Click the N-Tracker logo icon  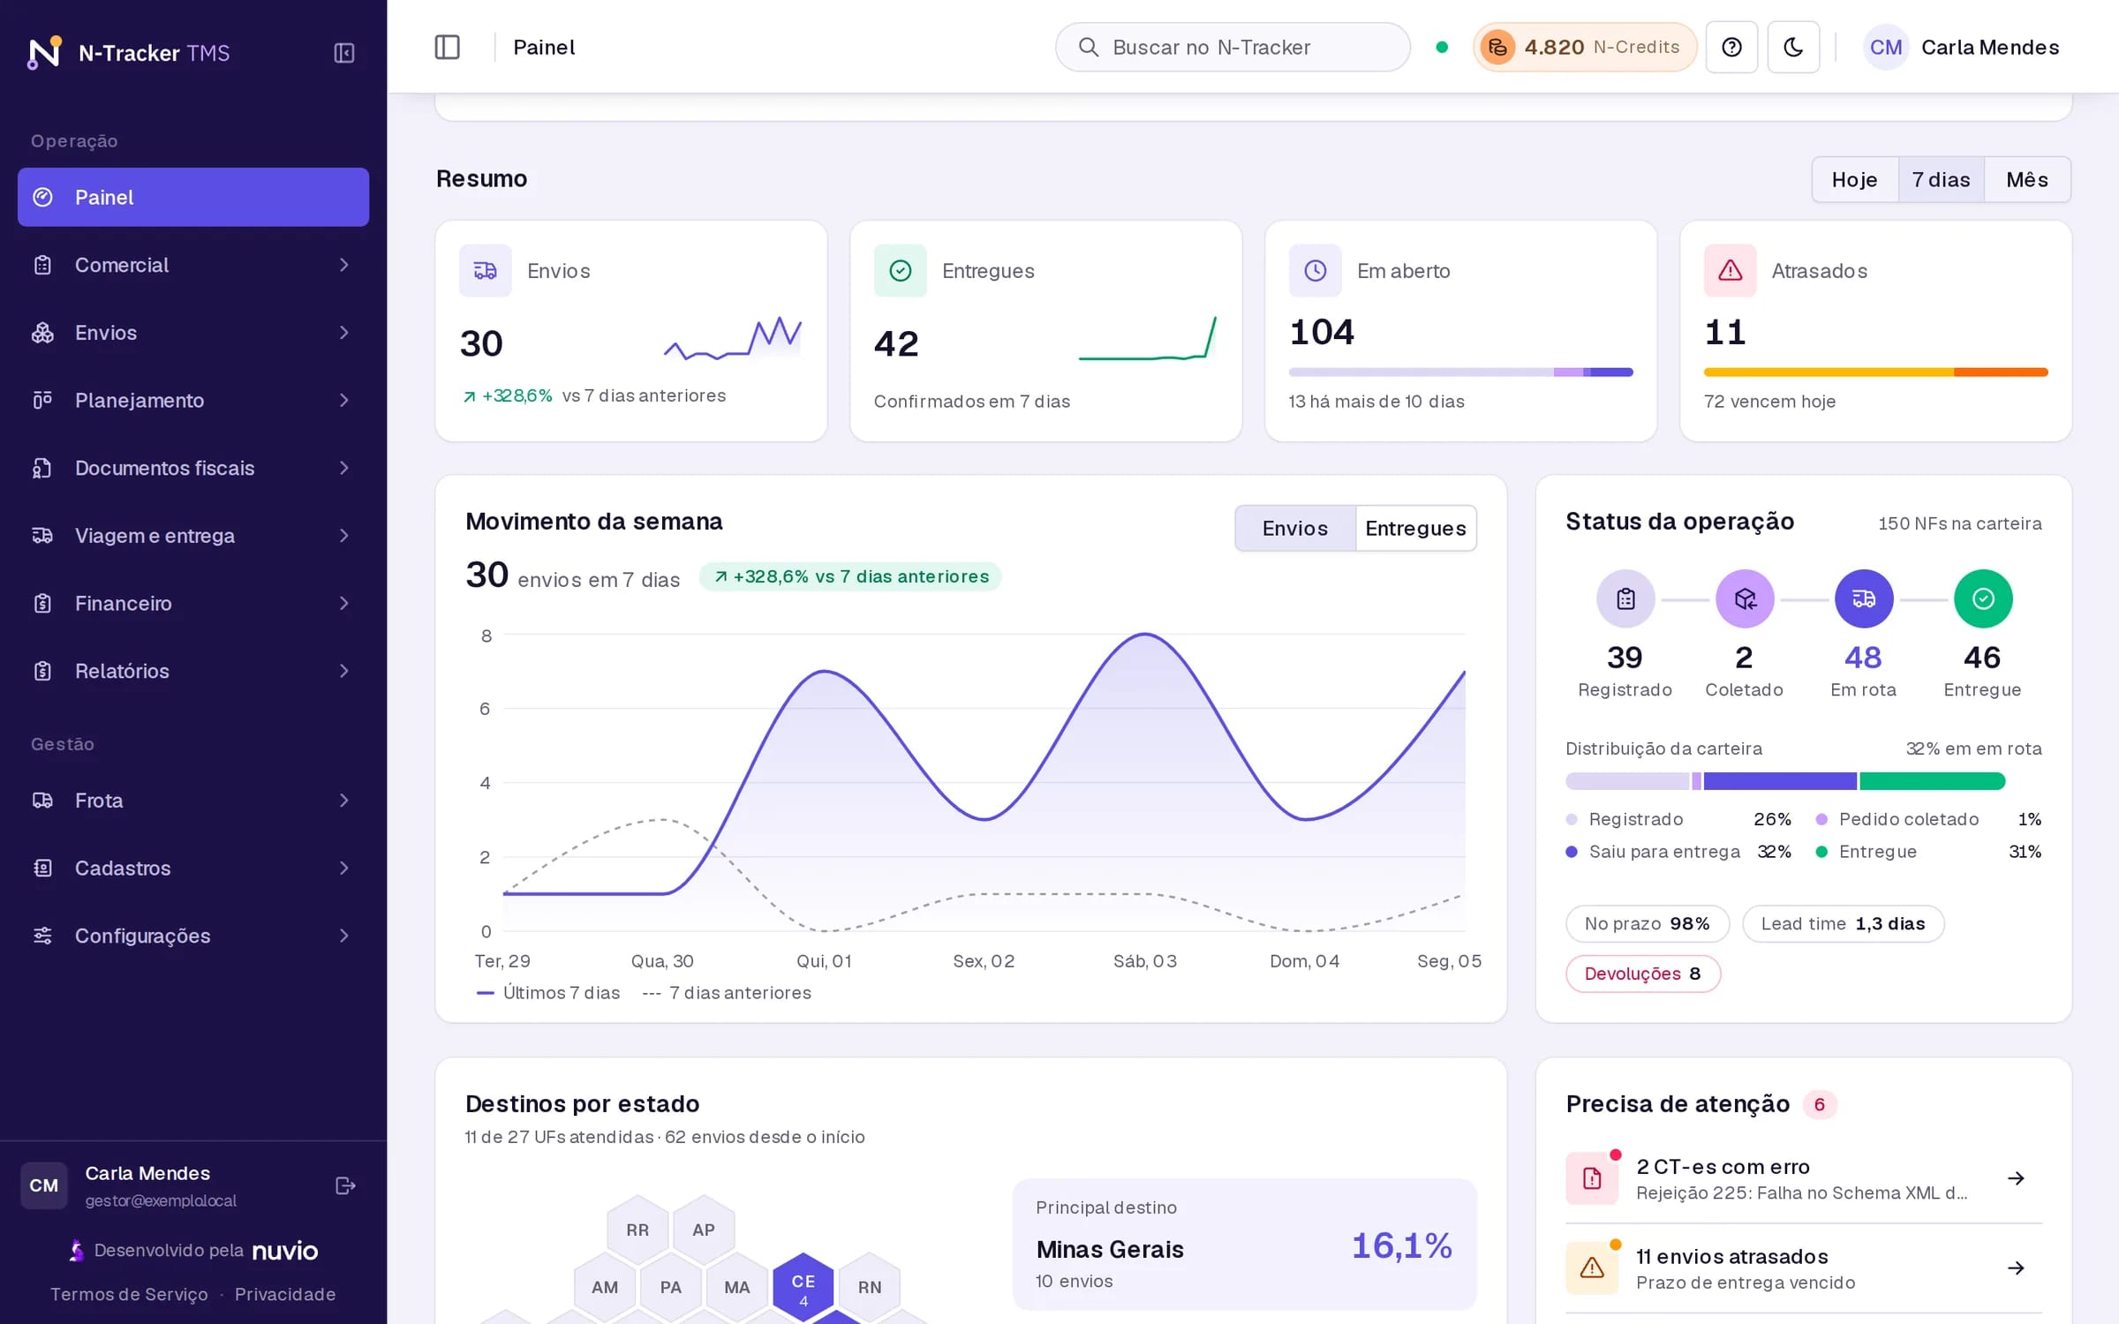point(44,53)
